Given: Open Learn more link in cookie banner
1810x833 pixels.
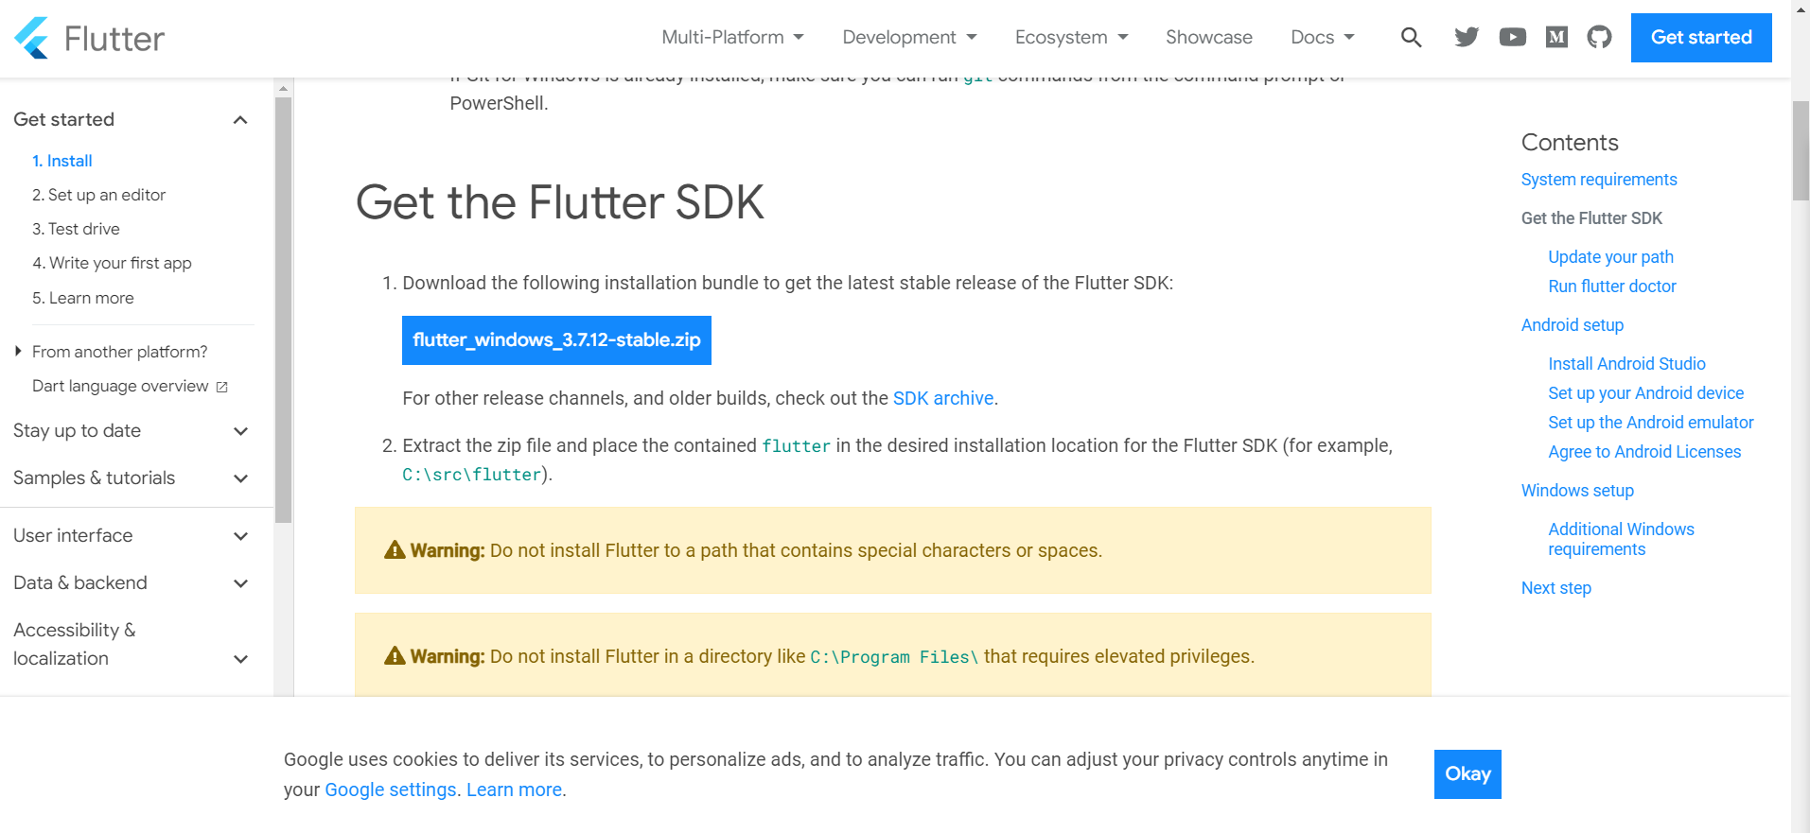Looking at the screenshot, I should coord(514,790).
